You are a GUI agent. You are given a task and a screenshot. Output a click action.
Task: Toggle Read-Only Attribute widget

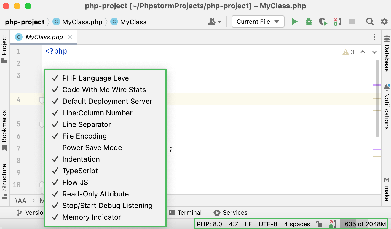click(x=105, y=194)
